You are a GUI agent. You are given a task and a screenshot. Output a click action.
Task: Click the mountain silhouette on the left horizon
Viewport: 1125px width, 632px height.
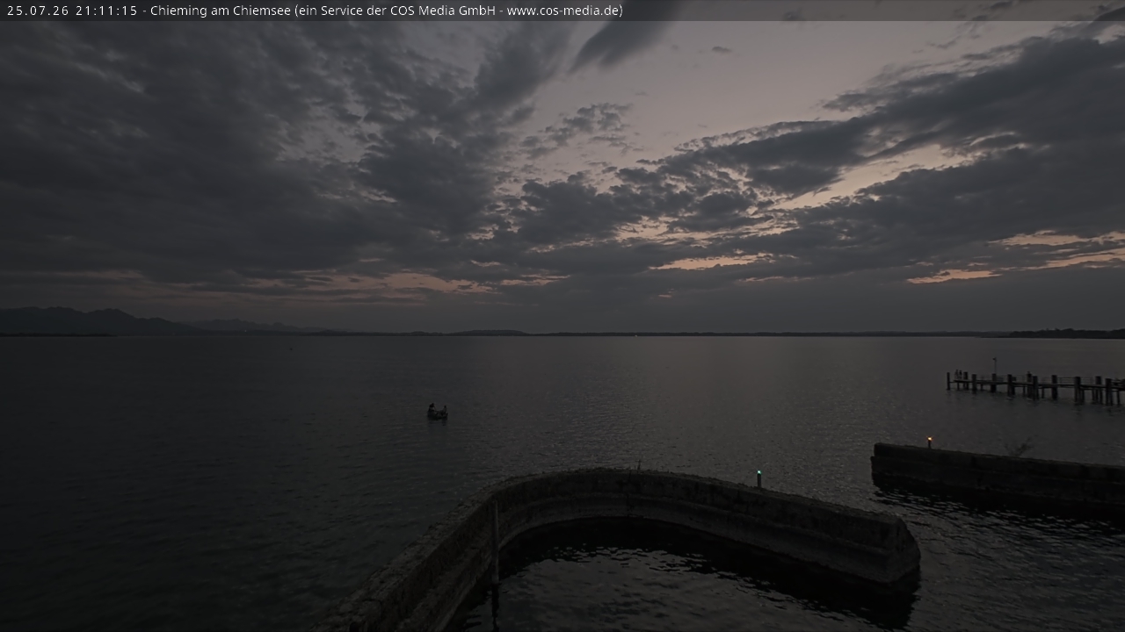point(97,321)
